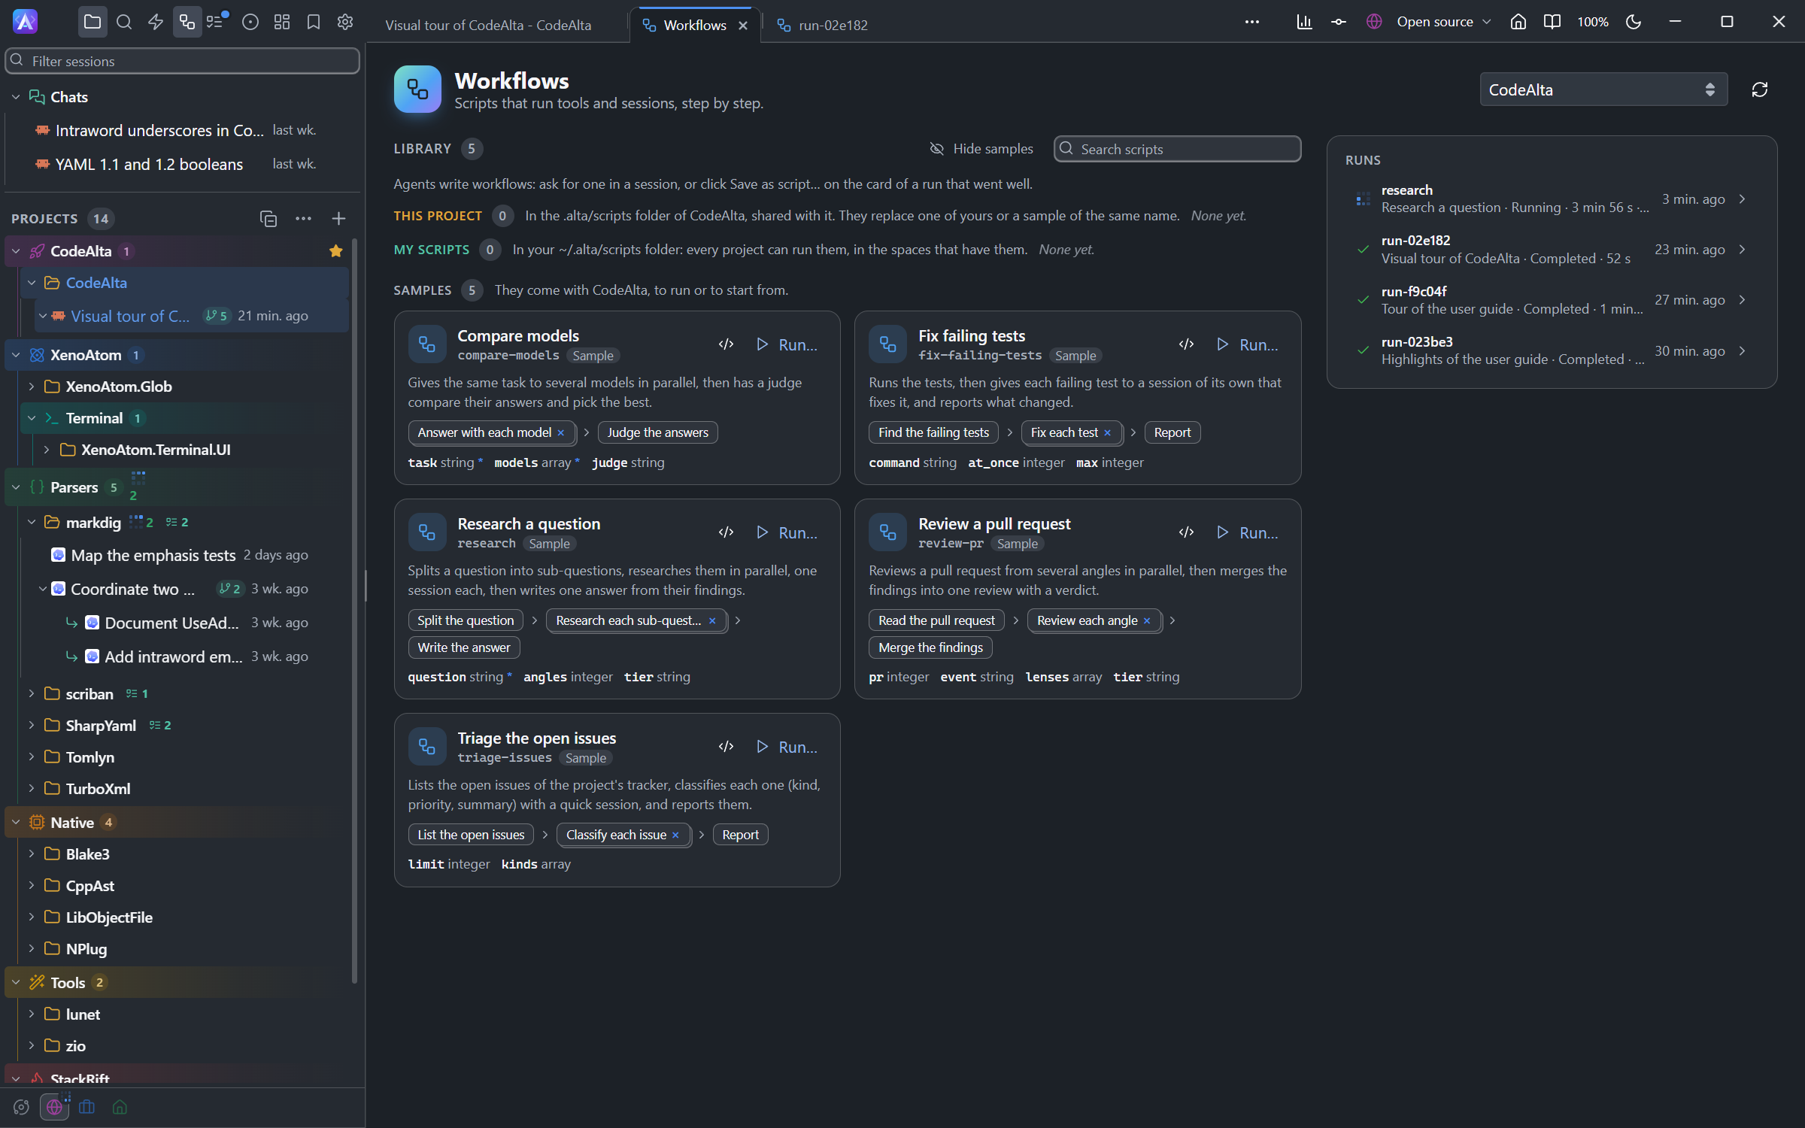
Task: Click the sidebar vertical scrollbar
Action: tap(354, 610)
